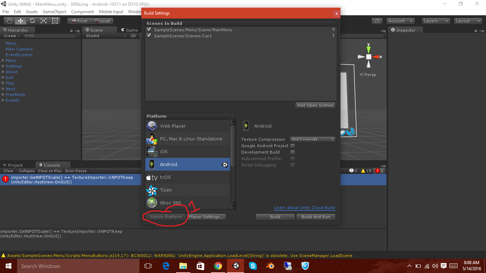Choose the Tizen platform
This screenshot has width=486, height=273.
[x=188, y=190]
